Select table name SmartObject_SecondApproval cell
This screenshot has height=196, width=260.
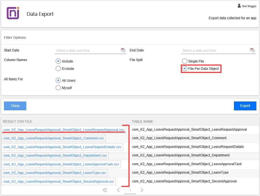coord(184,181)
